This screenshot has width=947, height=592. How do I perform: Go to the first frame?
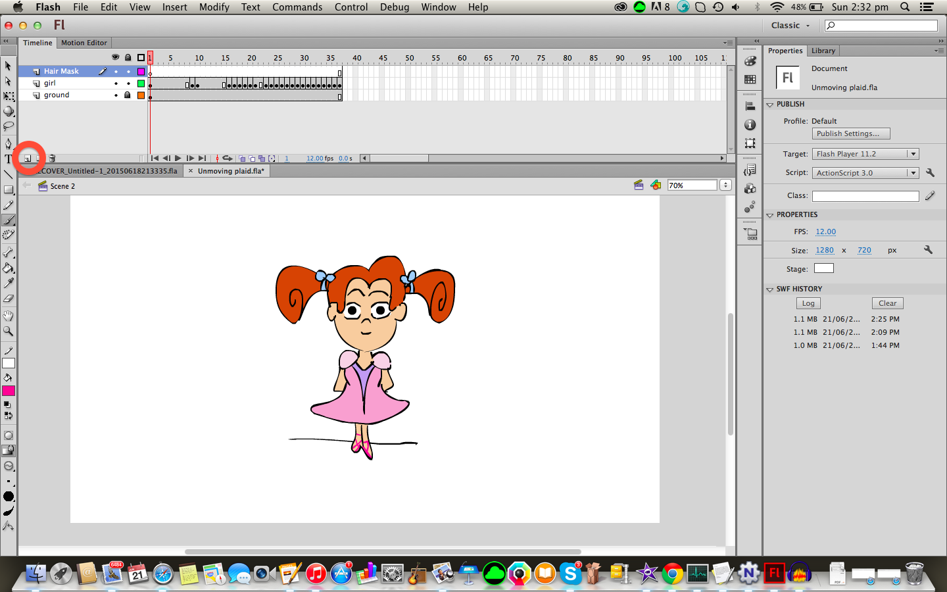pyautogui.click(x=155, y=159)
